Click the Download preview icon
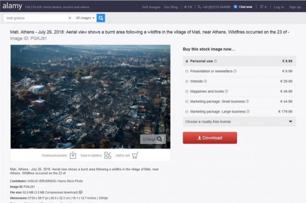 (73, 155)
